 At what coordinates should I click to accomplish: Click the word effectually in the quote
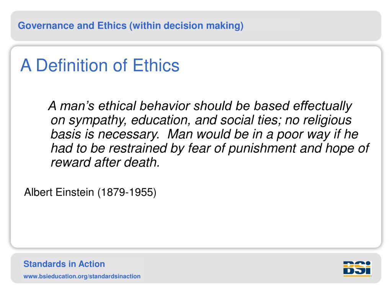click(322, 106)
